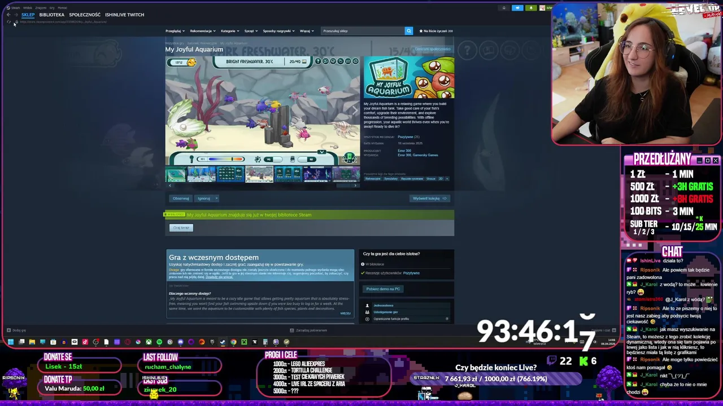This screenshot has width=723, height=406.
Task: Click the main game screenshot preview
Action: (263, 111)
